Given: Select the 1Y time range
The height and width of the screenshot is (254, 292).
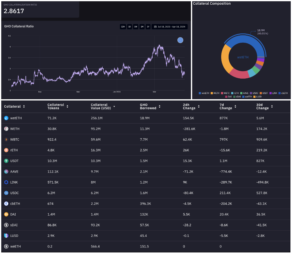Looking at the screenshot, I should [x=148, y=27].
